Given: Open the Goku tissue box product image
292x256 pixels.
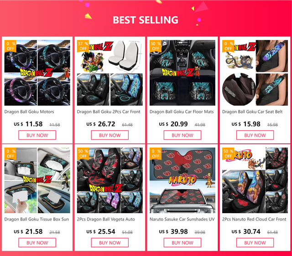Looking at the screenshot, I should click(37, 180).
